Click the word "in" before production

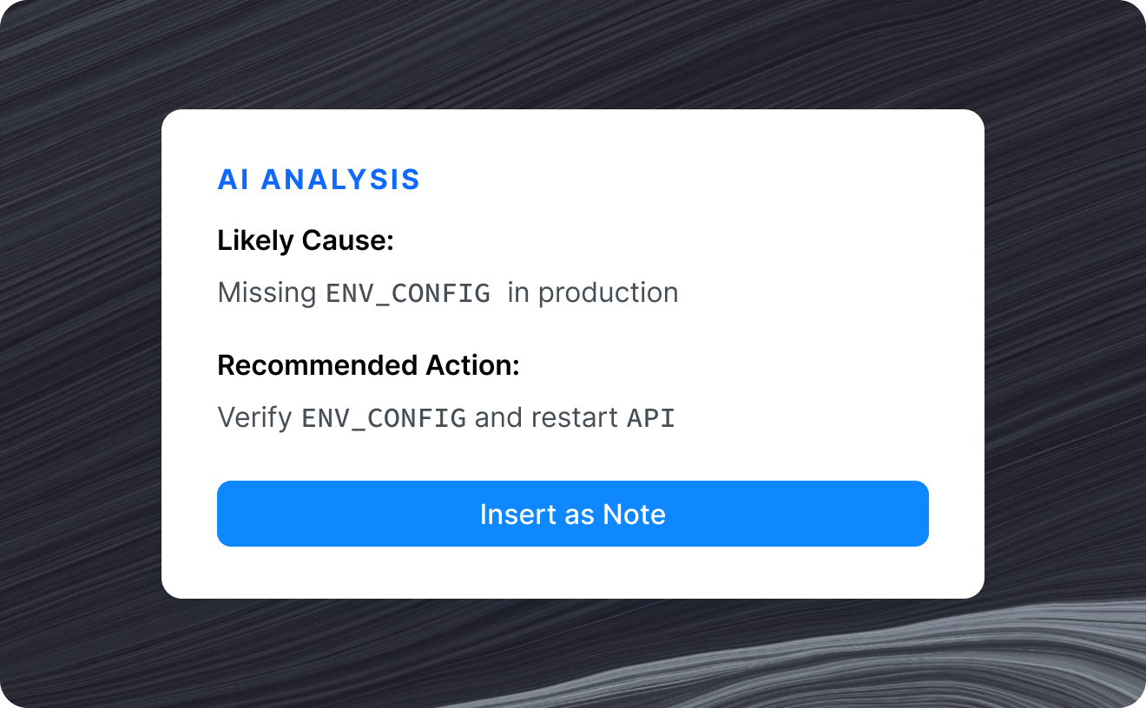click(518, 292)
